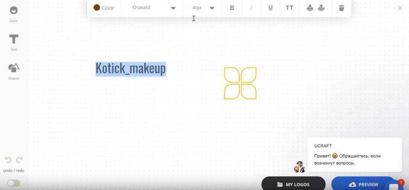This screenshot has width=409, height=190.
Task: Open the My Logos button
Action: [x=293, y=184]
